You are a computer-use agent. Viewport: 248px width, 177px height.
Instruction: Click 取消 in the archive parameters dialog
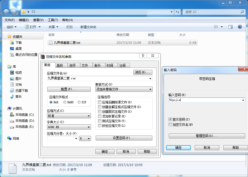coord(126,152)
